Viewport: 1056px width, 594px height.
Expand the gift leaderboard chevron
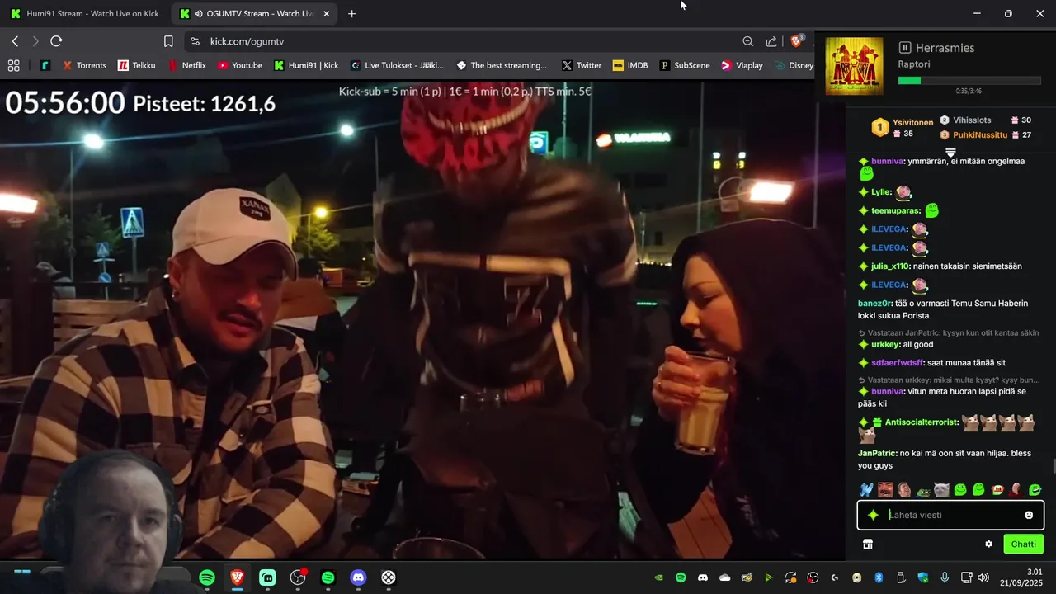(950, 153)
